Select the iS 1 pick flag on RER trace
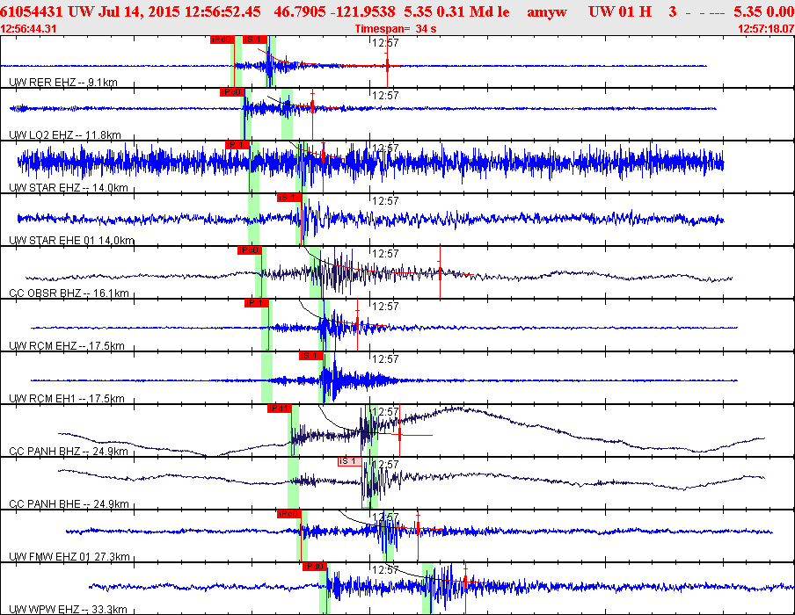The height and width of the screenshot is (615, 795). pos(254,40)
